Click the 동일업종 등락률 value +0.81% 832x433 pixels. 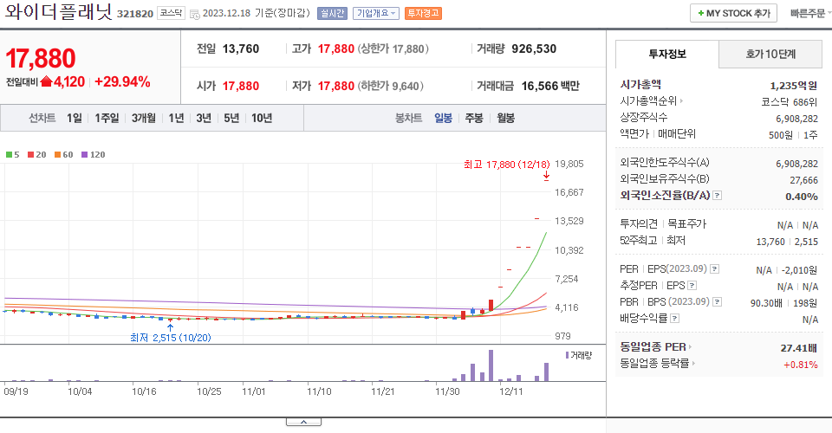pyautogui.click(x=800, y=365)
